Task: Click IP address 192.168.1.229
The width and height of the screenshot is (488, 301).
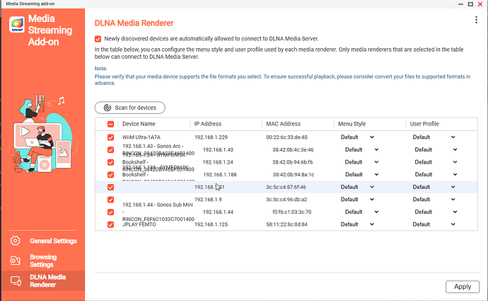Action: click(x=211, y=137)
